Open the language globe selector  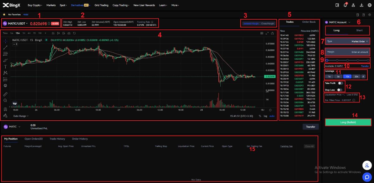[x=369, y=5]
